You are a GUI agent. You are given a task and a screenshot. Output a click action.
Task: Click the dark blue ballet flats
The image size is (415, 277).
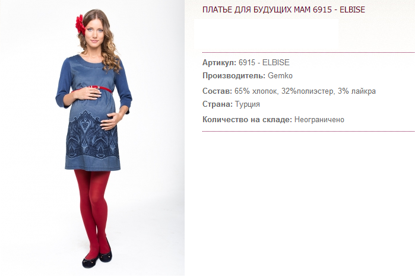97,255
